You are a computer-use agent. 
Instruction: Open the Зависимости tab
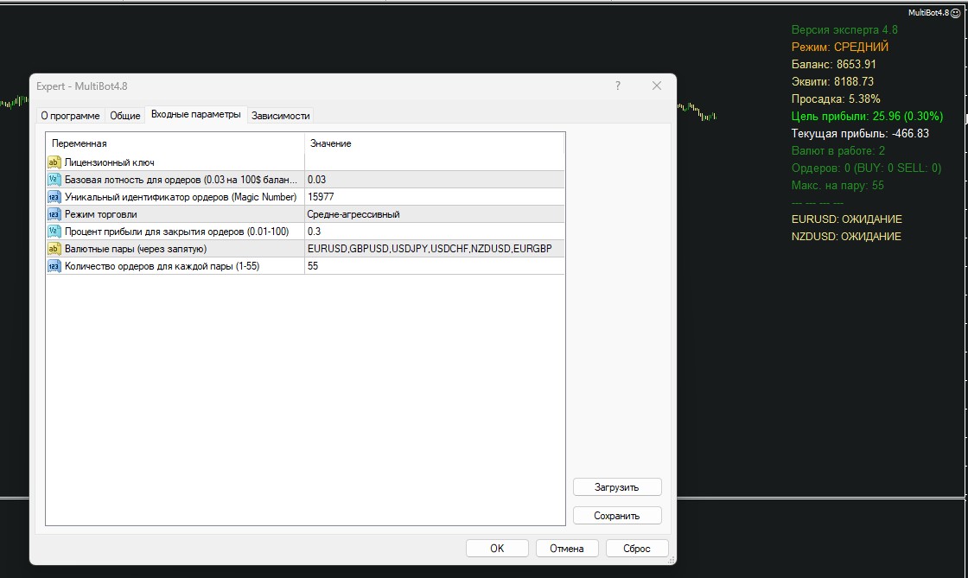click(280, 116)
